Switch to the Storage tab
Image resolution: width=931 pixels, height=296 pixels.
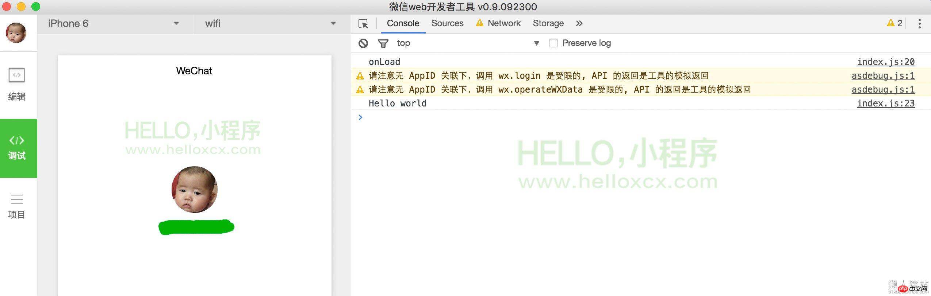[548, 23]
